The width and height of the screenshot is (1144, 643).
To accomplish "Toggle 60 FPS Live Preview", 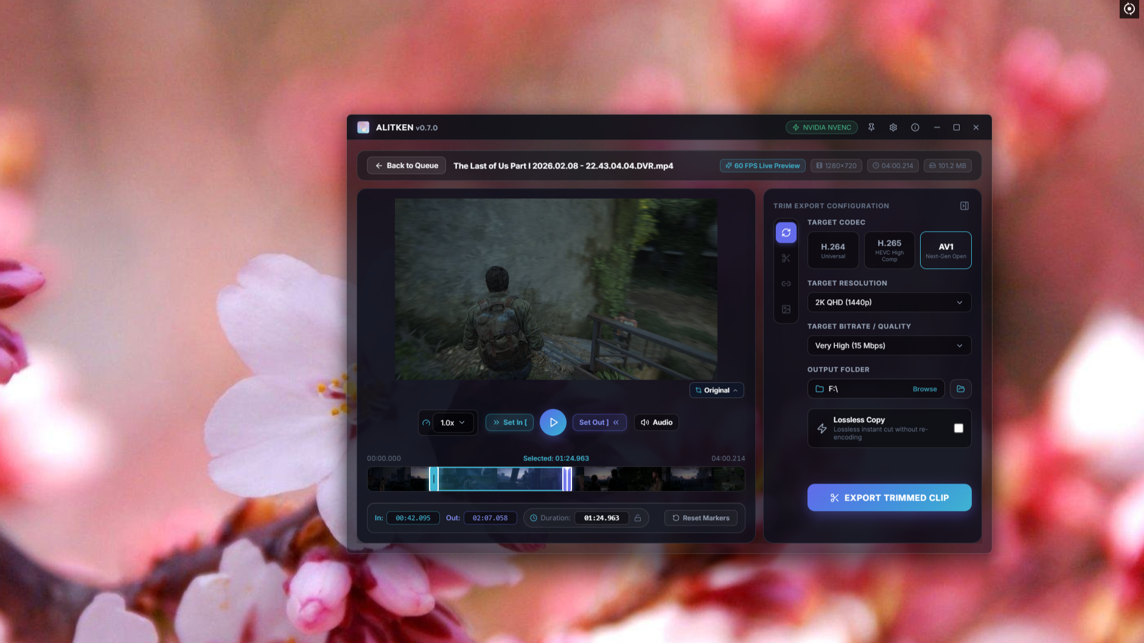I will click(762, 165).
